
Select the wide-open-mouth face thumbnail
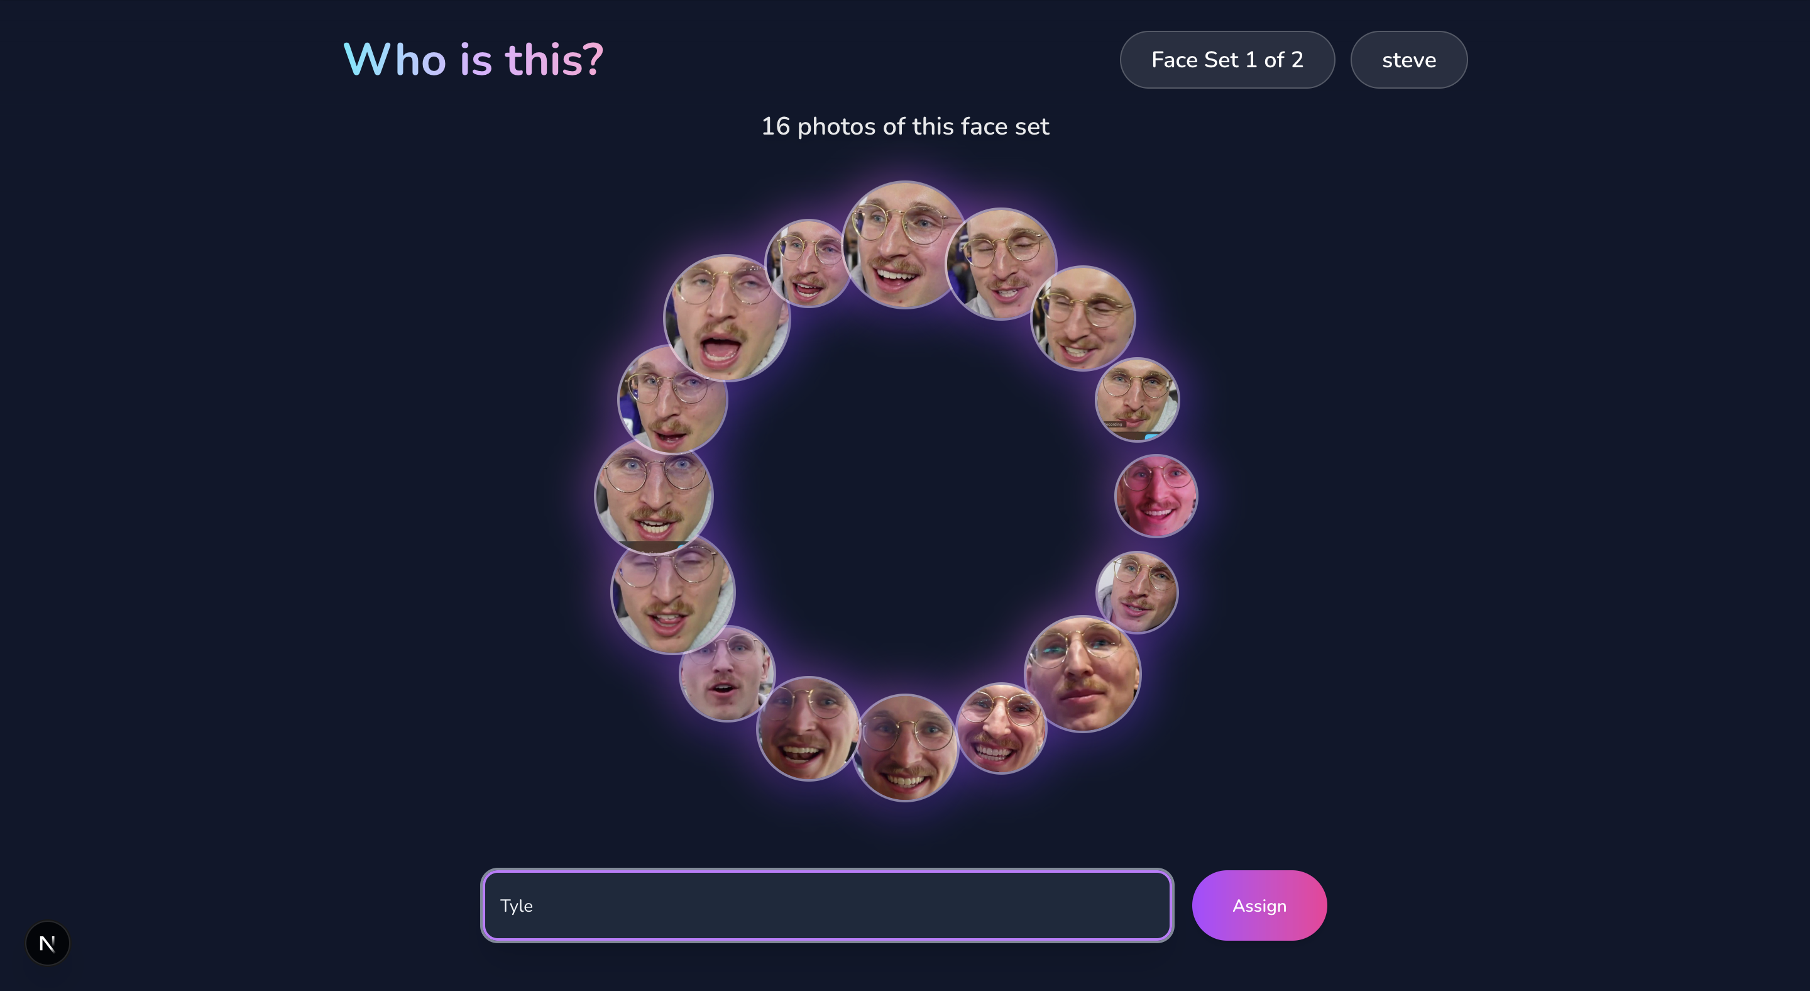727,318
